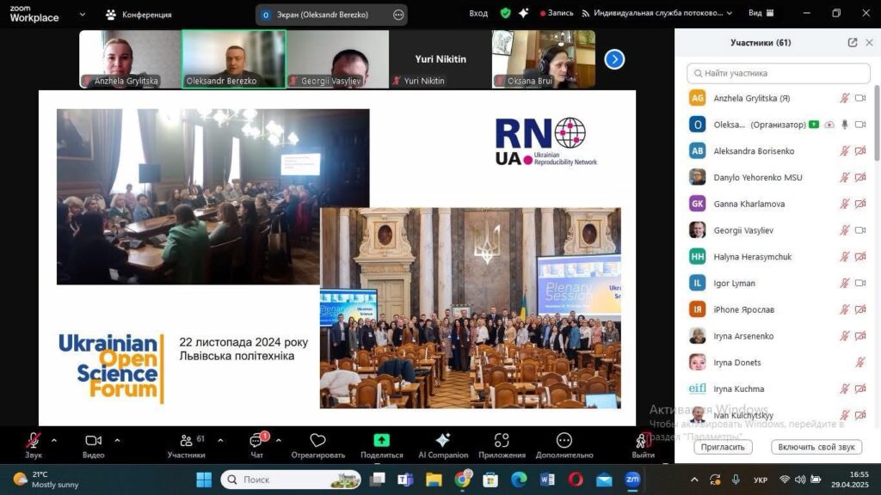This screenshot has width=881, height=495.
Task: Unmute microphone using the Звук button
Action: coord(34,441)
